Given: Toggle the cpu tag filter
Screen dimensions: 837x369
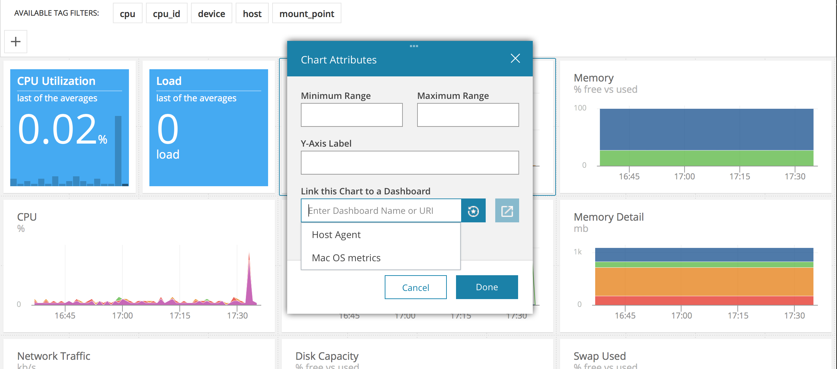Looking at the screenshot, I should click(127, 13).
